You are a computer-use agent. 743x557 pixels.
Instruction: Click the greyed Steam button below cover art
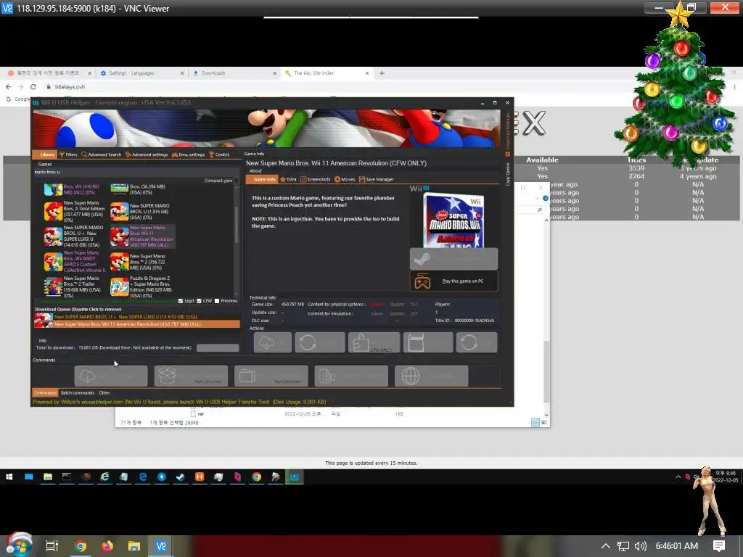(x=454, y=259)
